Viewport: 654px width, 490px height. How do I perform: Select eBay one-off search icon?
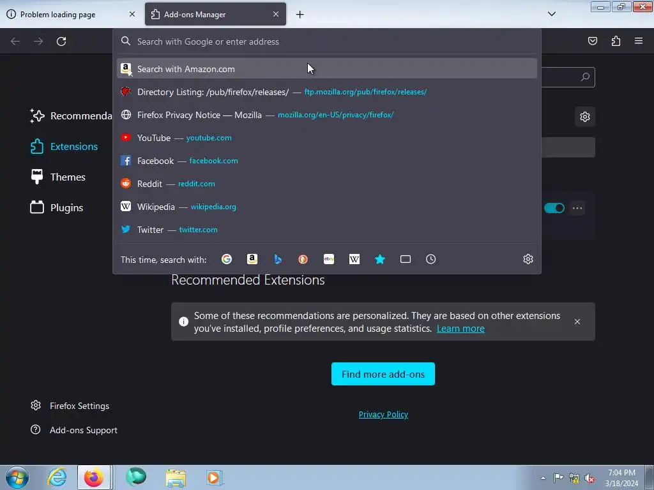coord(329,259)
